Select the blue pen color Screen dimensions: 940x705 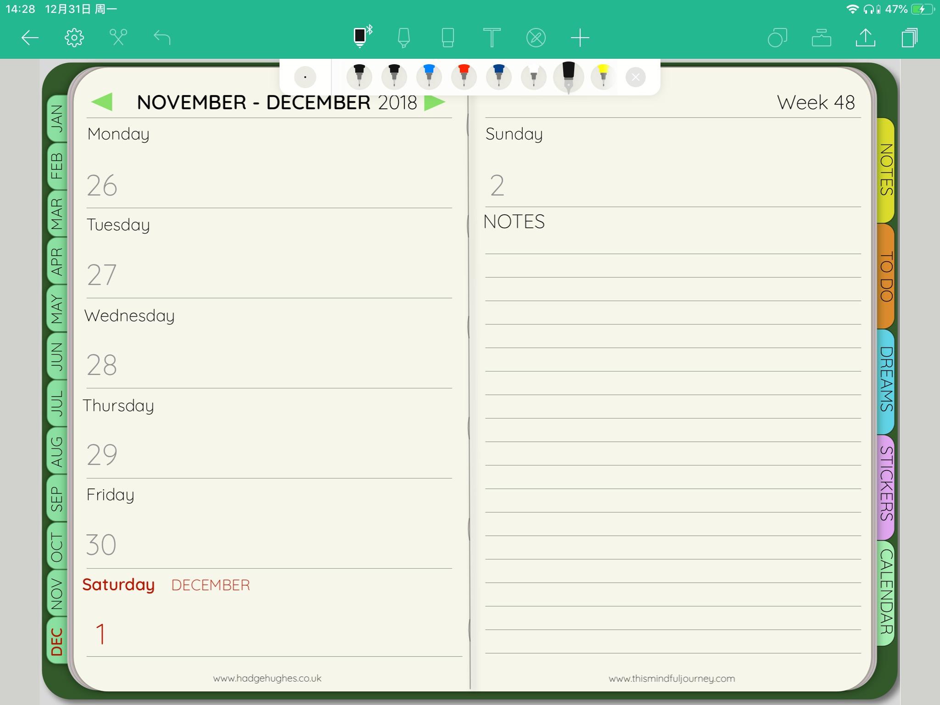[x=429, y=77]
